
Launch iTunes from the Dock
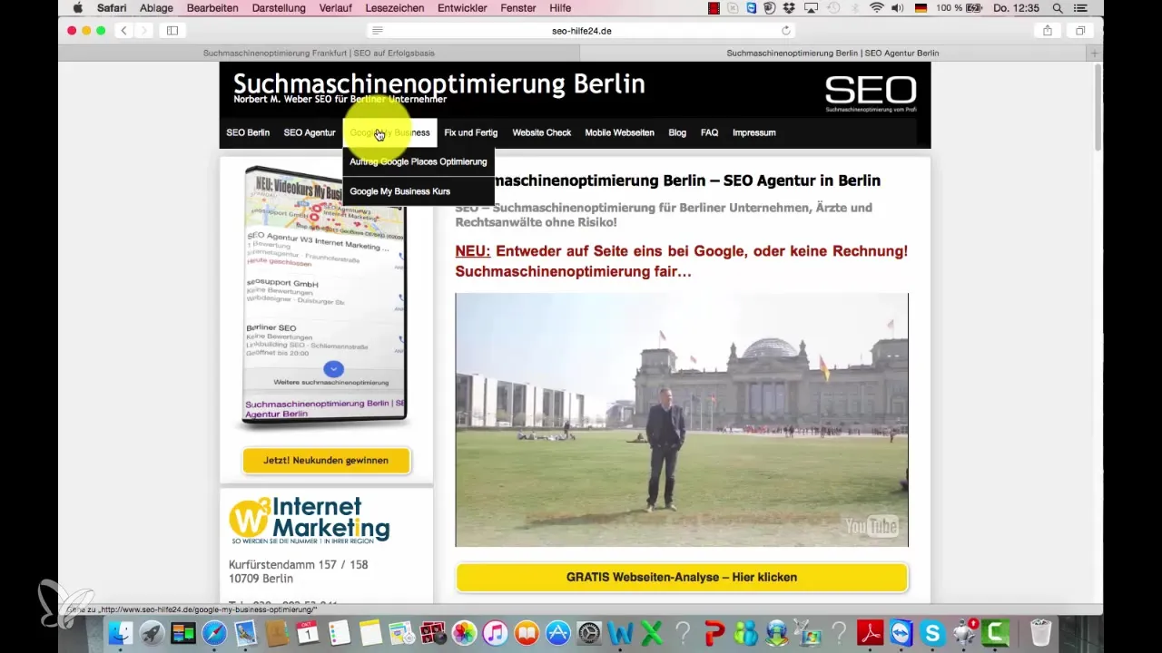click(x=495, y=632)
